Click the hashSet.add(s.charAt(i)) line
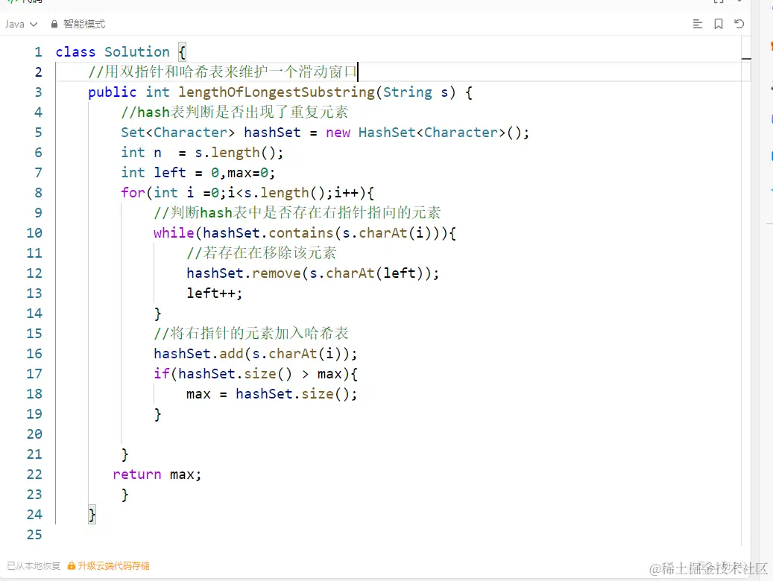This screenshot has height=581, width=773. 256,354
